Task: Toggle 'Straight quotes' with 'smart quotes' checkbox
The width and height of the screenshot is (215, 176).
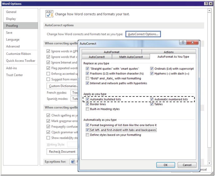Action: click(x=87, y=69)
